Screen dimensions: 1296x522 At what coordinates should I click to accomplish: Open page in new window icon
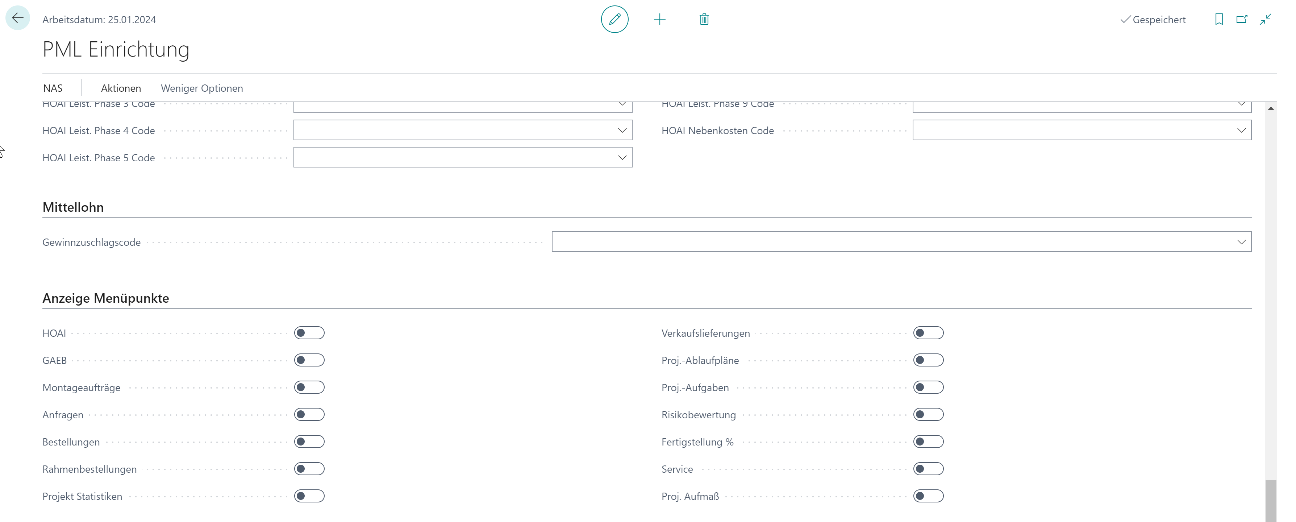coord(1242,19)
